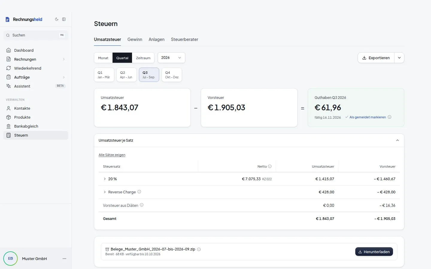Click info icon next to Netto header
Viewport: 431px width, 269px height.
coord(270,166)
